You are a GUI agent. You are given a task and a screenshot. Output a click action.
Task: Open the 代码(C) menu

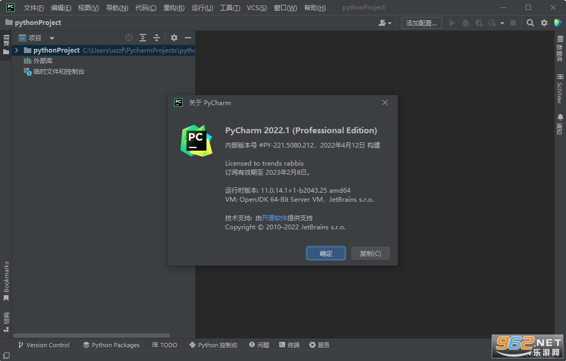146,7
